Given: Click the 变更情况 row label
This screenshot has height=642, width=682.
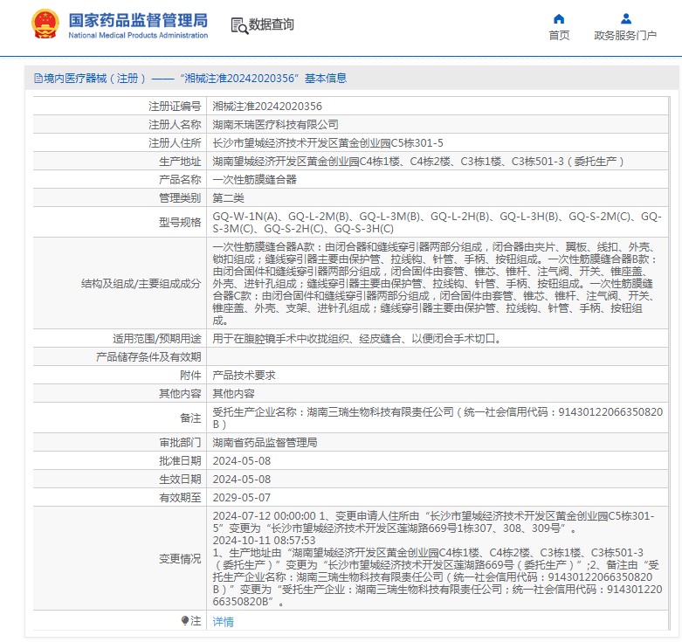Looking at the screenshot, I should 179,558.
